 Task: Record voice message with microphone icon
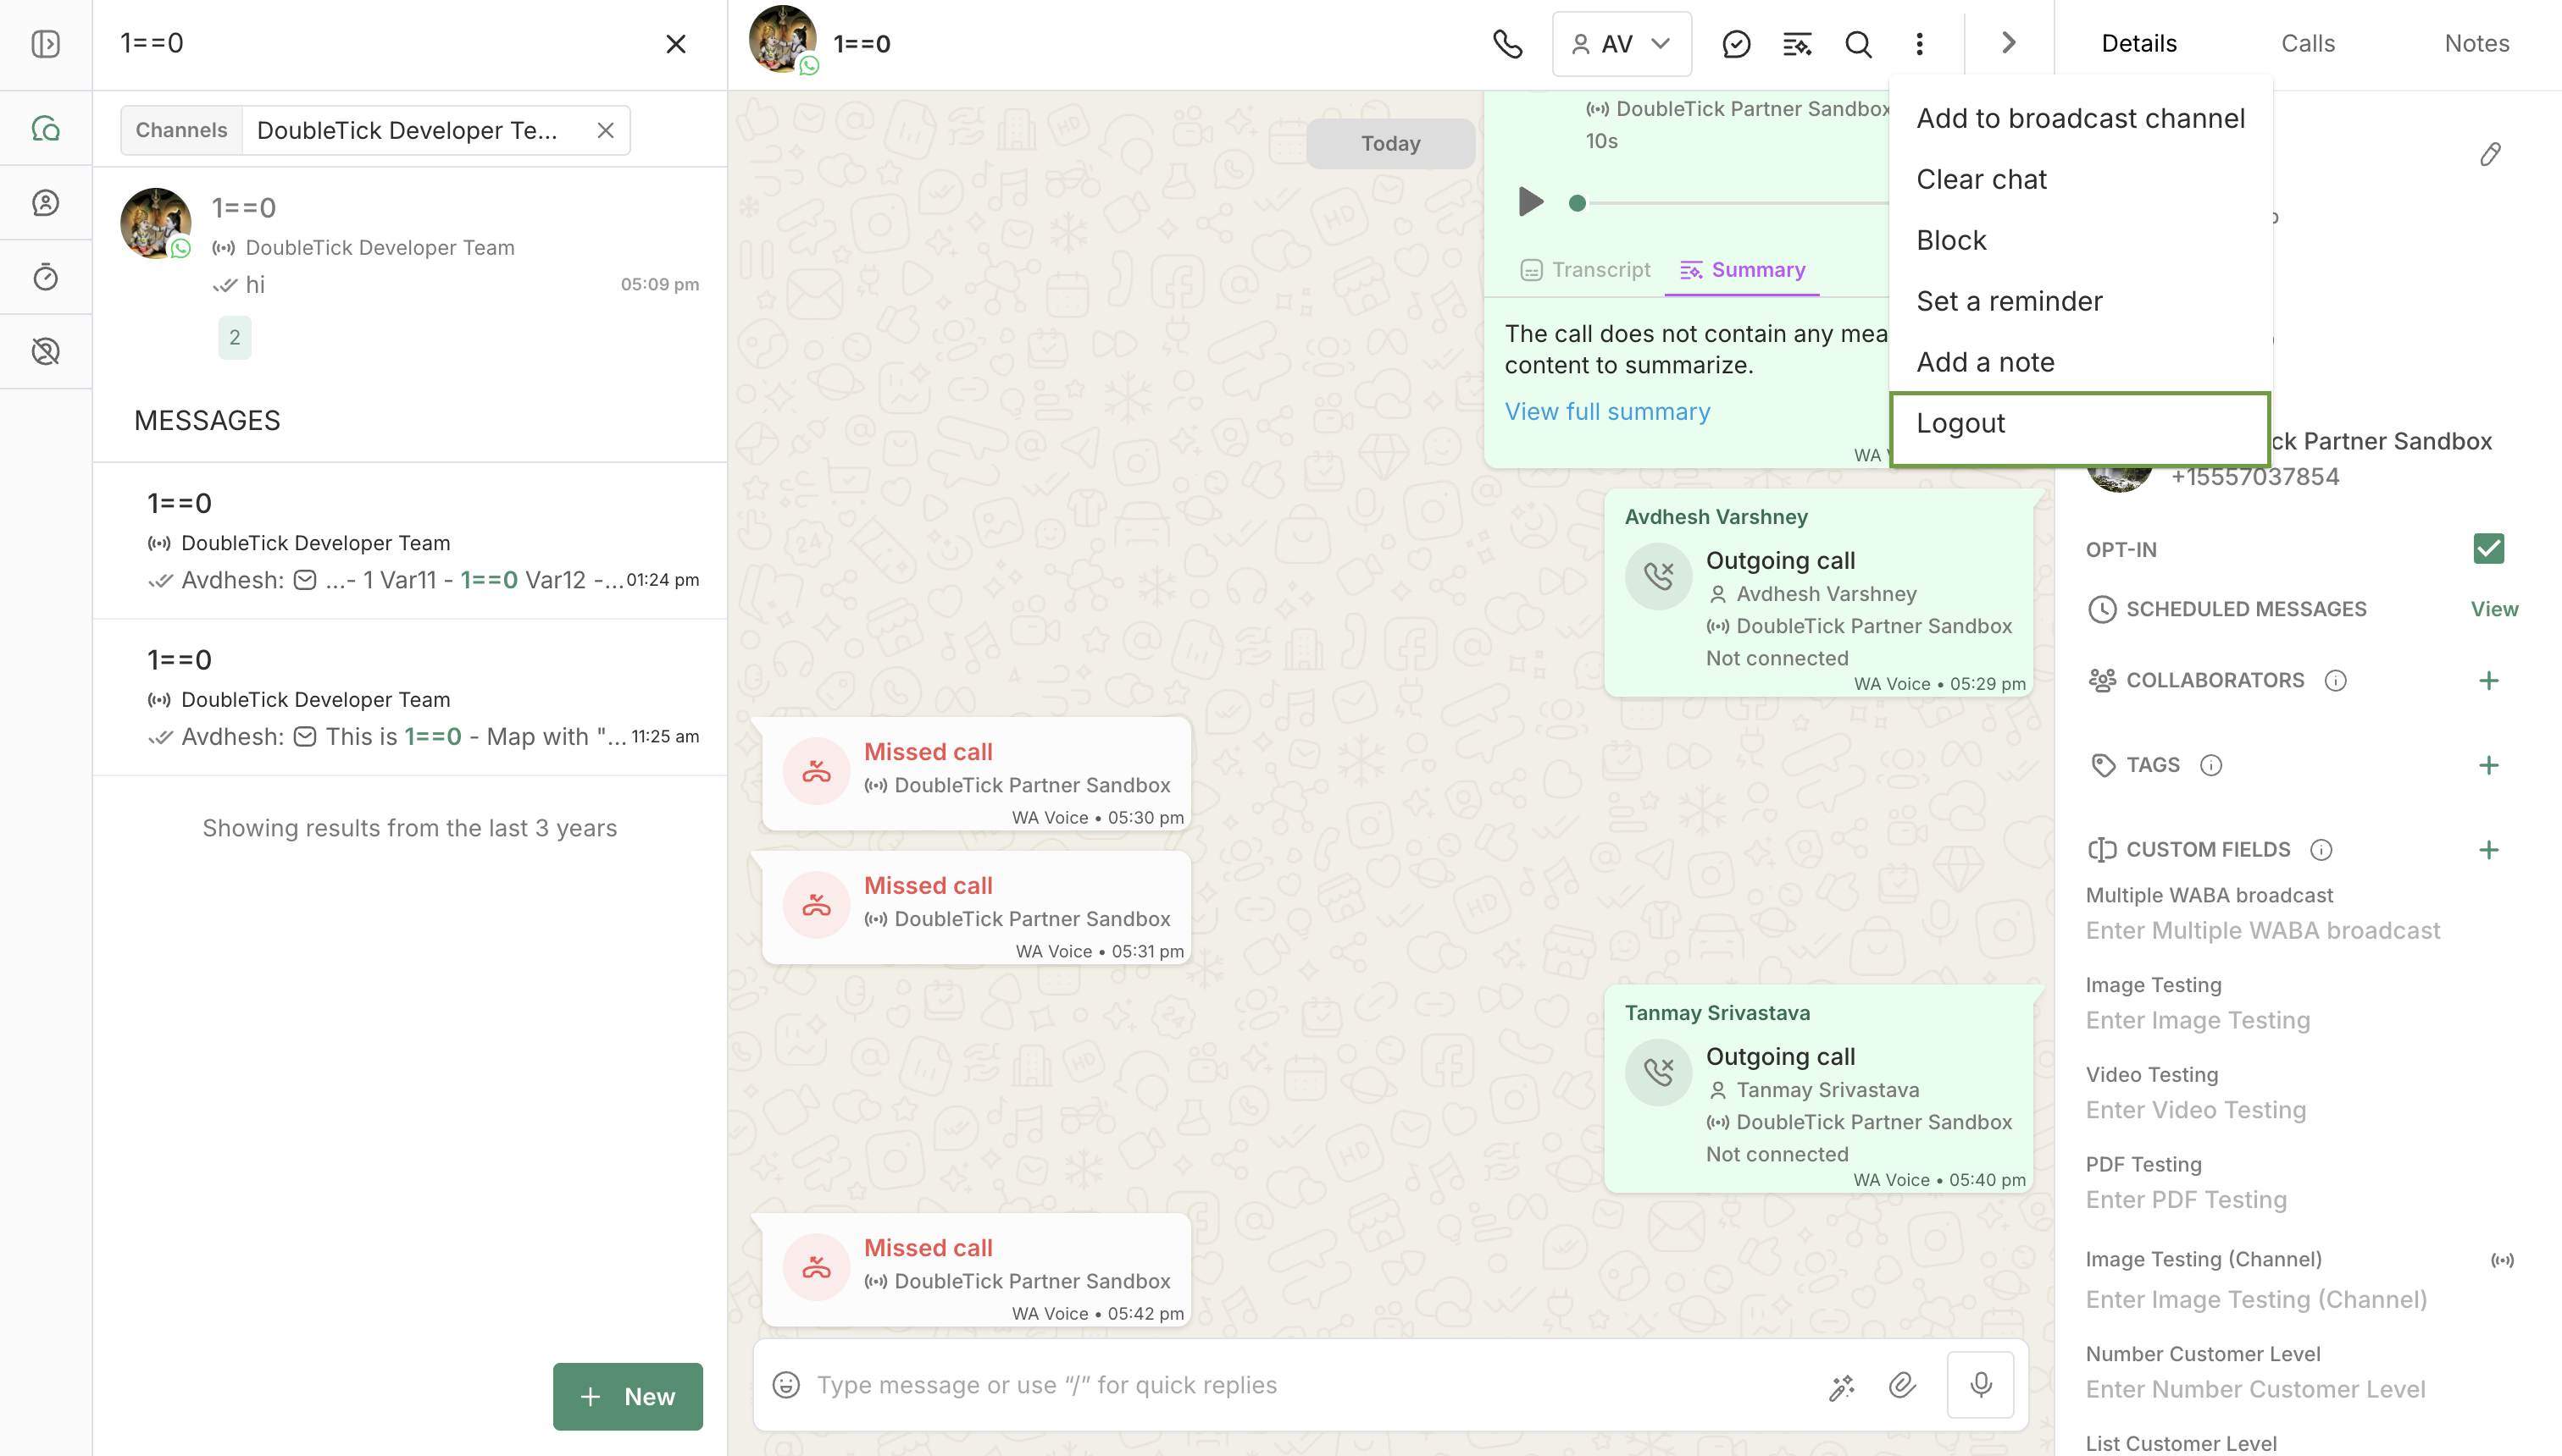coord(1981,1385)
